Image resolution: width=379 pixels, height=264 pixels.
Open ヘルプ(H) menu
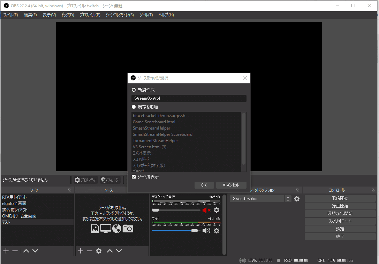click(166, 15)
